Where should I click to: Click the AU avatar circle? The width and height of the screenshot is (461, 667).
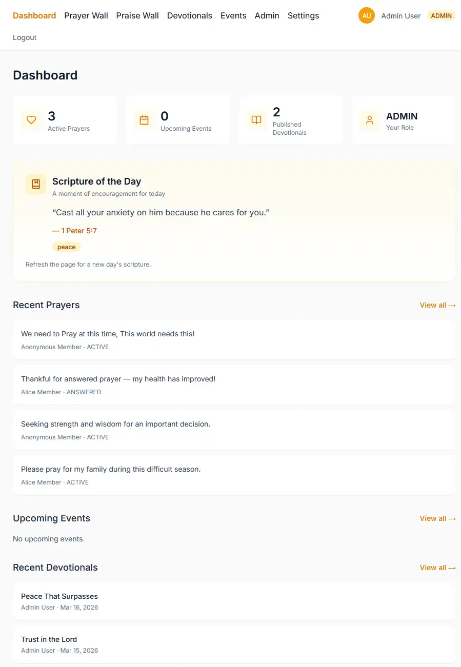[x=367, y=15]
